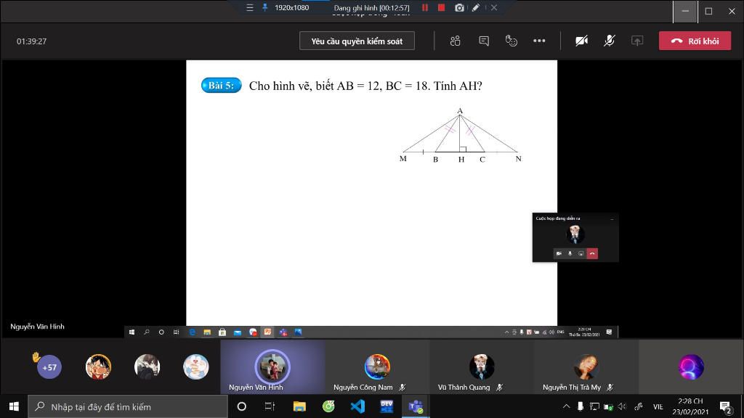Click the shared-screen Start button
Image resolution: width=744 pixels, height=418 pixels.
132,332
